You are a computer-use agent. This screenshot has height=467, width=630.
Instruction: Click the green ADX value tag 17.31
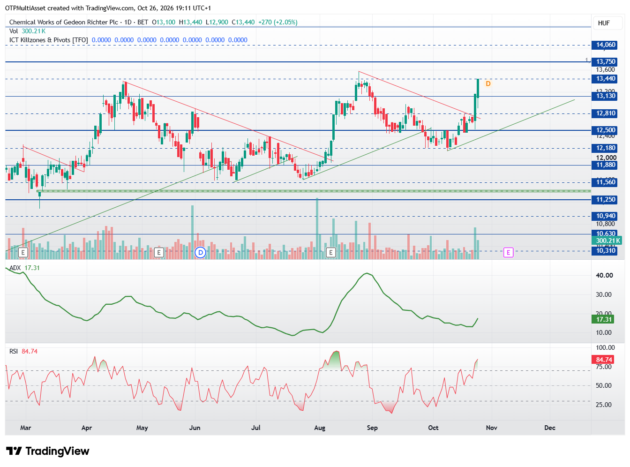(x=604, y=319)
